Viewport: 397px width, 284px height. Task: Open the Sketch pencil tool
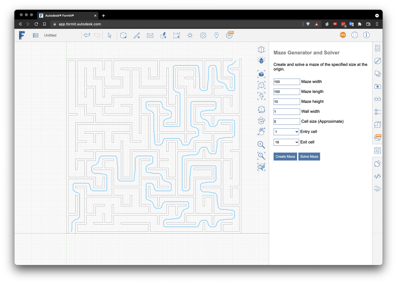pyautogui.click(x=137, y=35)
